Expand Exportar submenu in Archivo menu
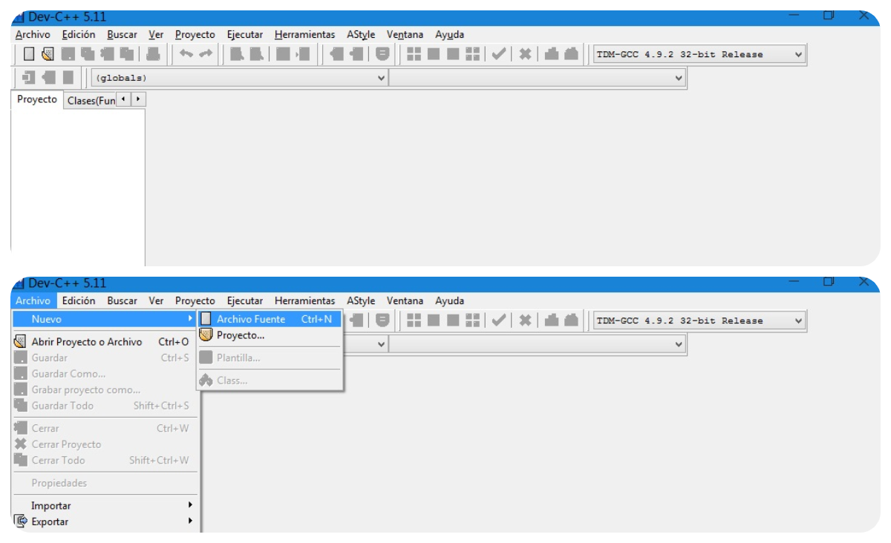 (106, 521)
